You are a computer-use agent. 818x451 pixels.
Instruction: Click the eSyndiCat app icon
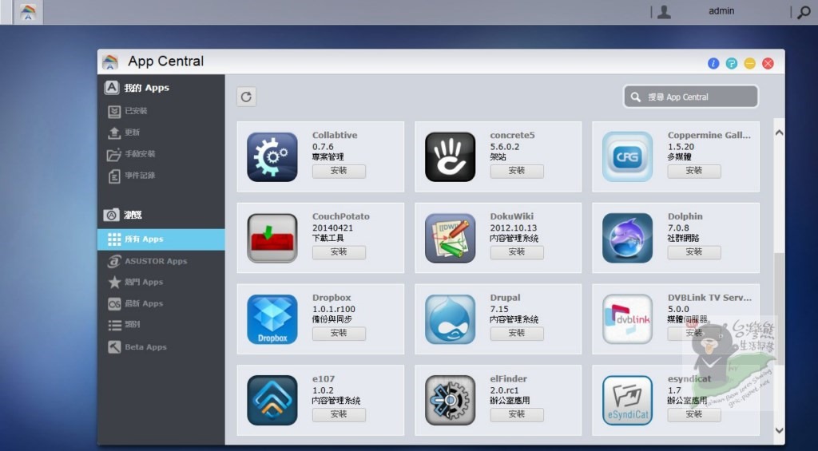628,401
